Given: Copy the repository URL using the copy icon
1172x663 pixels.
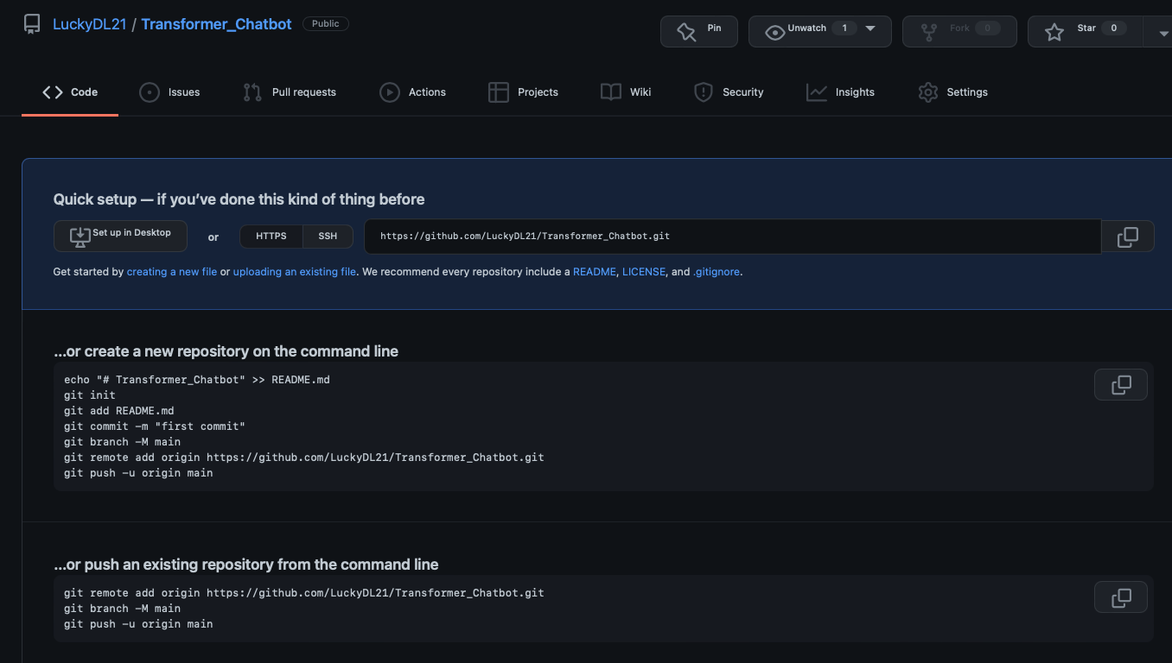Looking at the screenshot, I should (x=1127, y=236).
